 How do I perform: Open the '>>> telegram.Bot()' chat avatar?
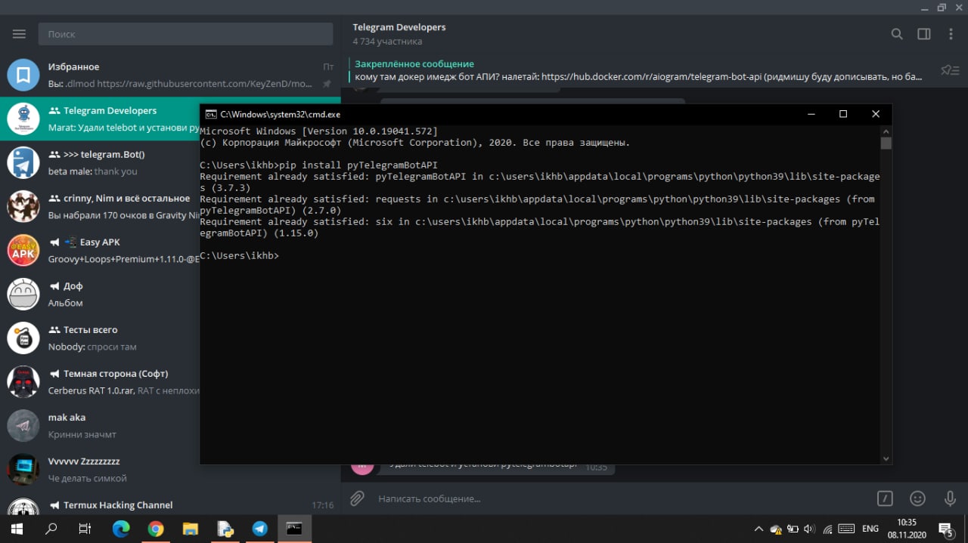click(x=23, y=162)
